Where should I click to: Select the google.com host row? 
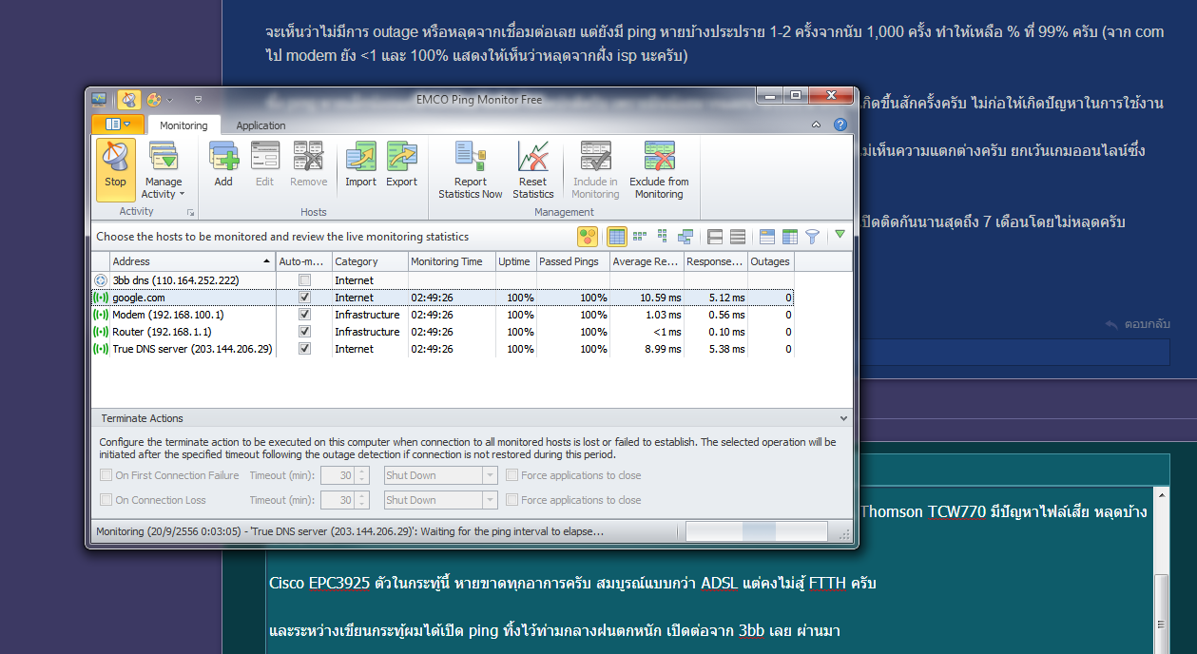point(443,298)
